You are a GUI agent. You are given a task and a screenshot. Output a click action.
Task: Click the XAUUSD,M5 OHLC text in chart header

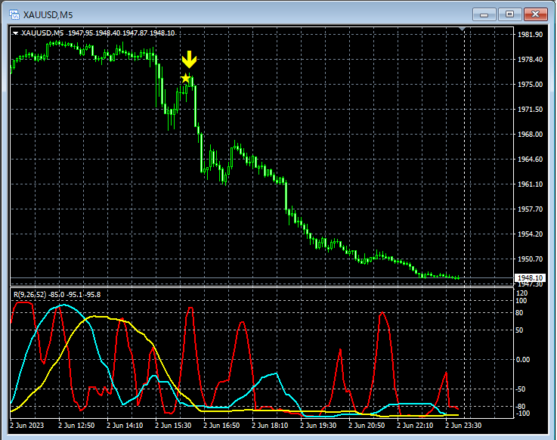point(98,33)
